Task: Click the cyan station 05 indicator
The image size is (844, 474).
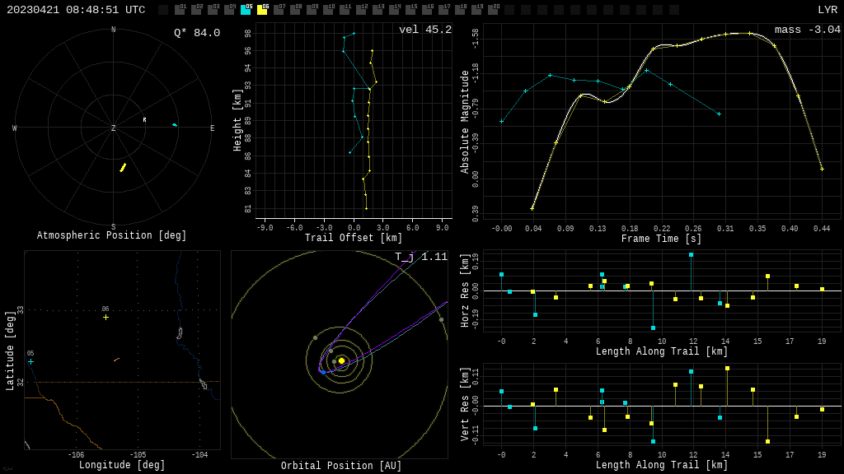Action: tap(246, 10)
